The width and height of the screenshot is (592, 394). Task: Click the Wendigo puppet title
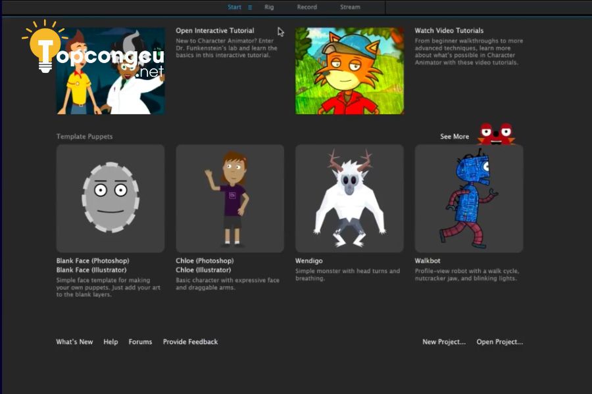[x=309, y=261]
